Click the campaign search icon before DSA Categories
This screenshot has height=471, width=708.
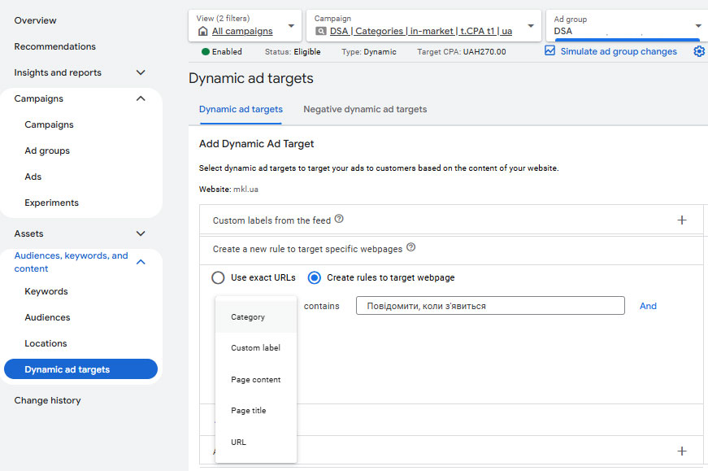pyautogui.click(x=321, y=32)
